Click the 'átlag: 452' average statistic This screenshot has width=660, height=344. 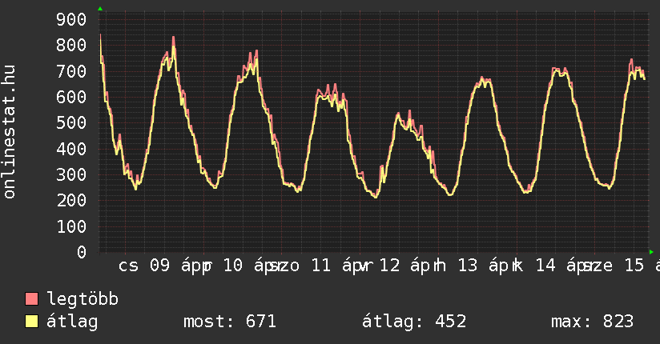click(414, 322)
